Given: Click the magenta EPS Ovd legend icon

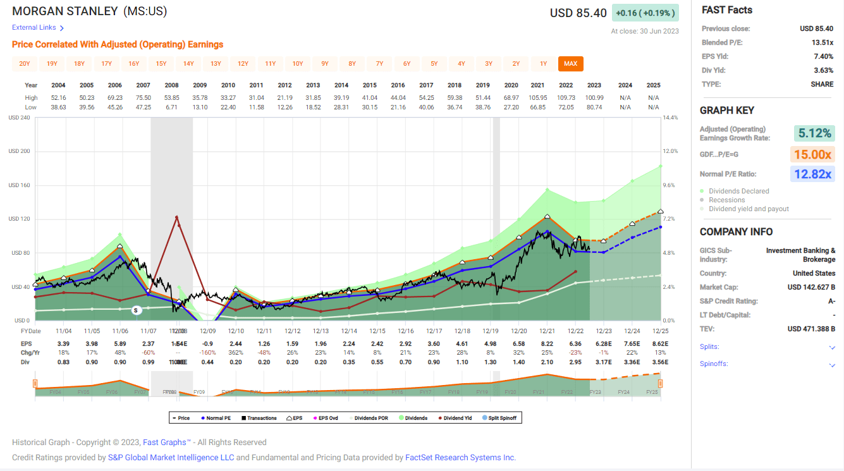Looking at the screenshot, I should [x=315, y=418].
